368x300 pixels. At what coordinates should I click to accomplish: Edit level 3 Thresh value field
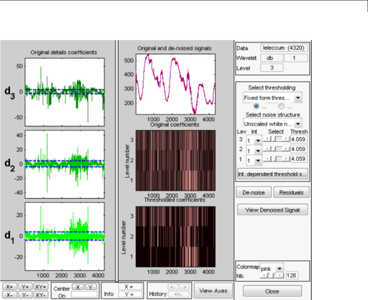tap(298, 139)
